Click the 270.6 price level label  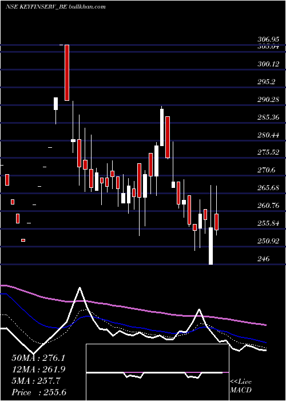pyautogui.click(x=266, y=170)
